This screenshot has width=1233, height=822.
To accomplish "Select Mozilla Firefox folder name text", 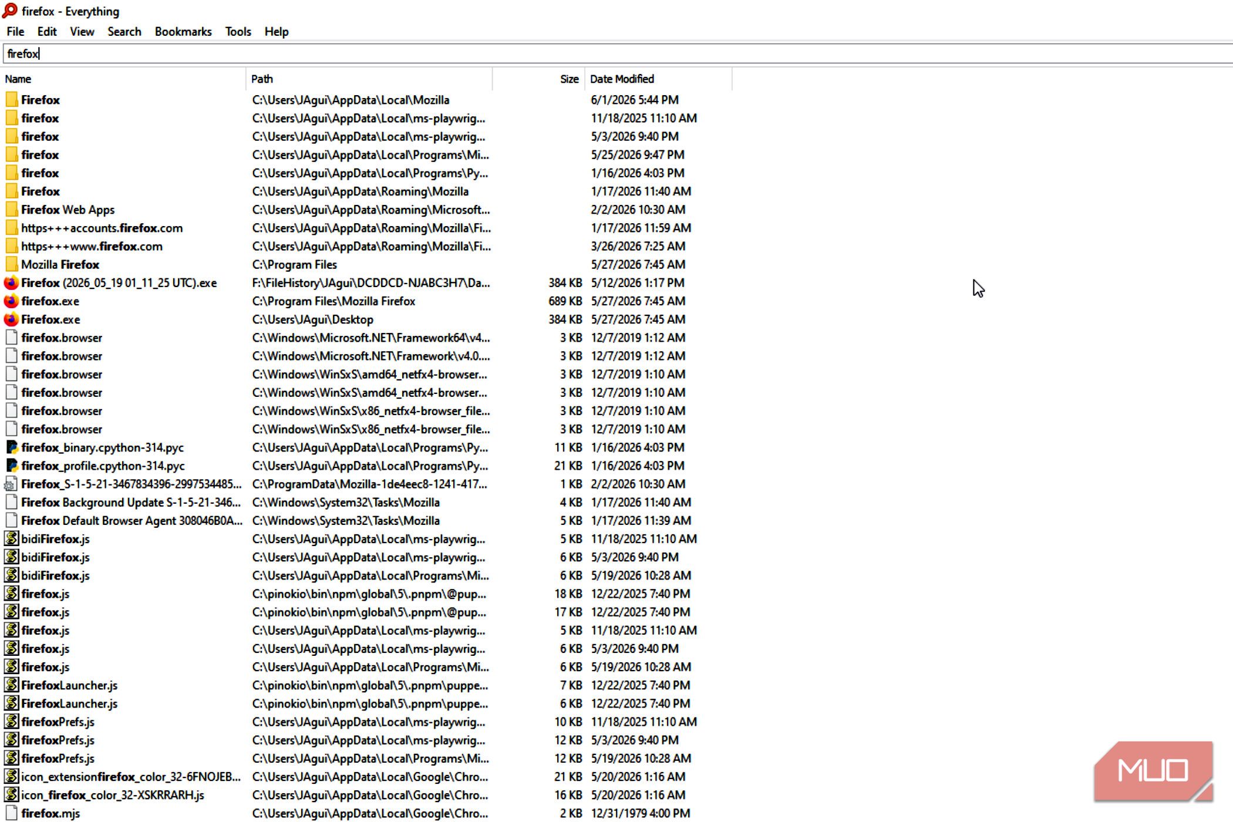I will tap(60, 264).
